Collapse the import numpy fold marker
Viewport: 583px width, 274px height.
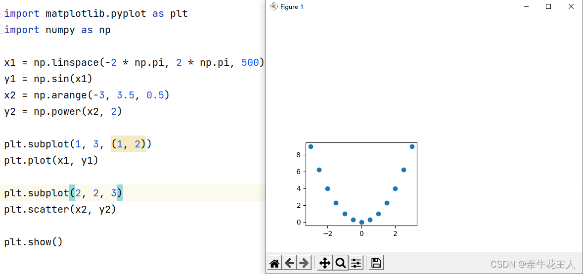pos(1,30)
